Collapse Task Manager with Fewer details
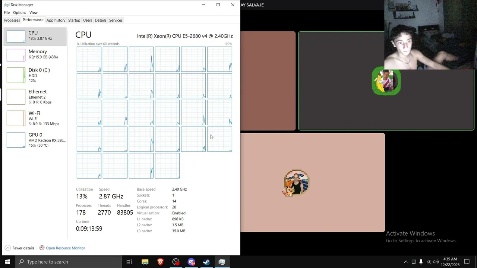 [x=20, y=248]
